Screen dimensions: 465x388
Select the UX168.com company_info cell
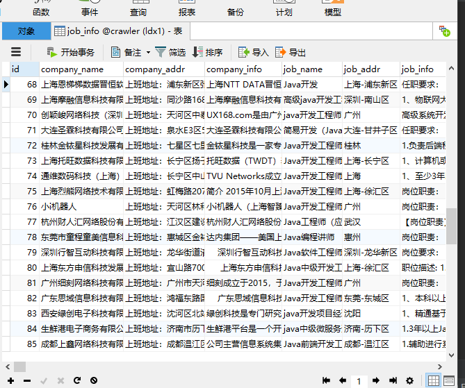pos(243,115)
